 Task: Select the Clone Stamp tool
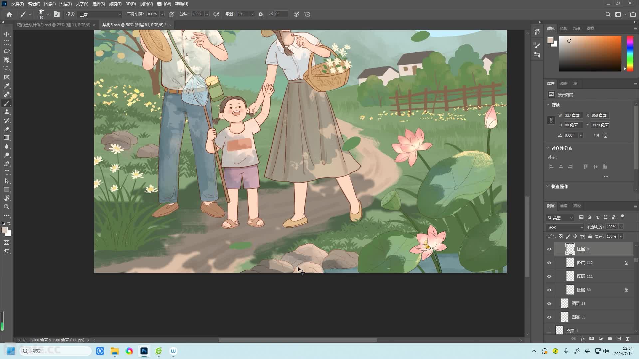7,112
